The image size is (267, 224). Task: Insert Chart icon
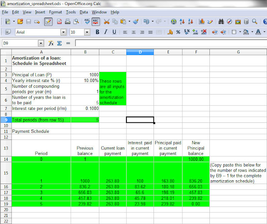coord(202,22)
